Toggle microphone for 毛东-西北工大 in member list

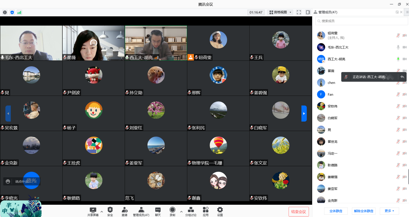point(398,47)
